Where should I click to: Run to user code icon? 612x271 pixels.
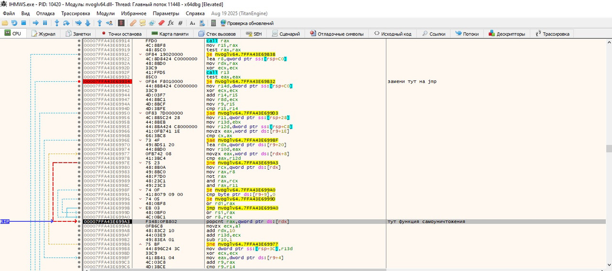pos(109,23)
